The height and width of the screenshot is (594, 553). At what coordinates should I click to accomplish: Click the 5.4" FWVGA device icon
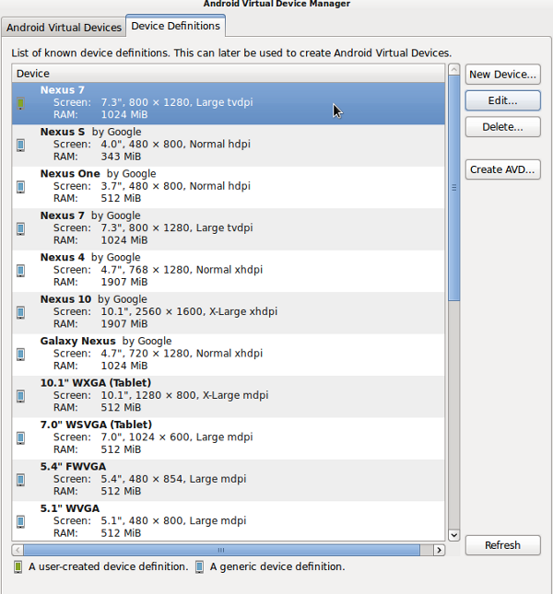coord(21,480)
